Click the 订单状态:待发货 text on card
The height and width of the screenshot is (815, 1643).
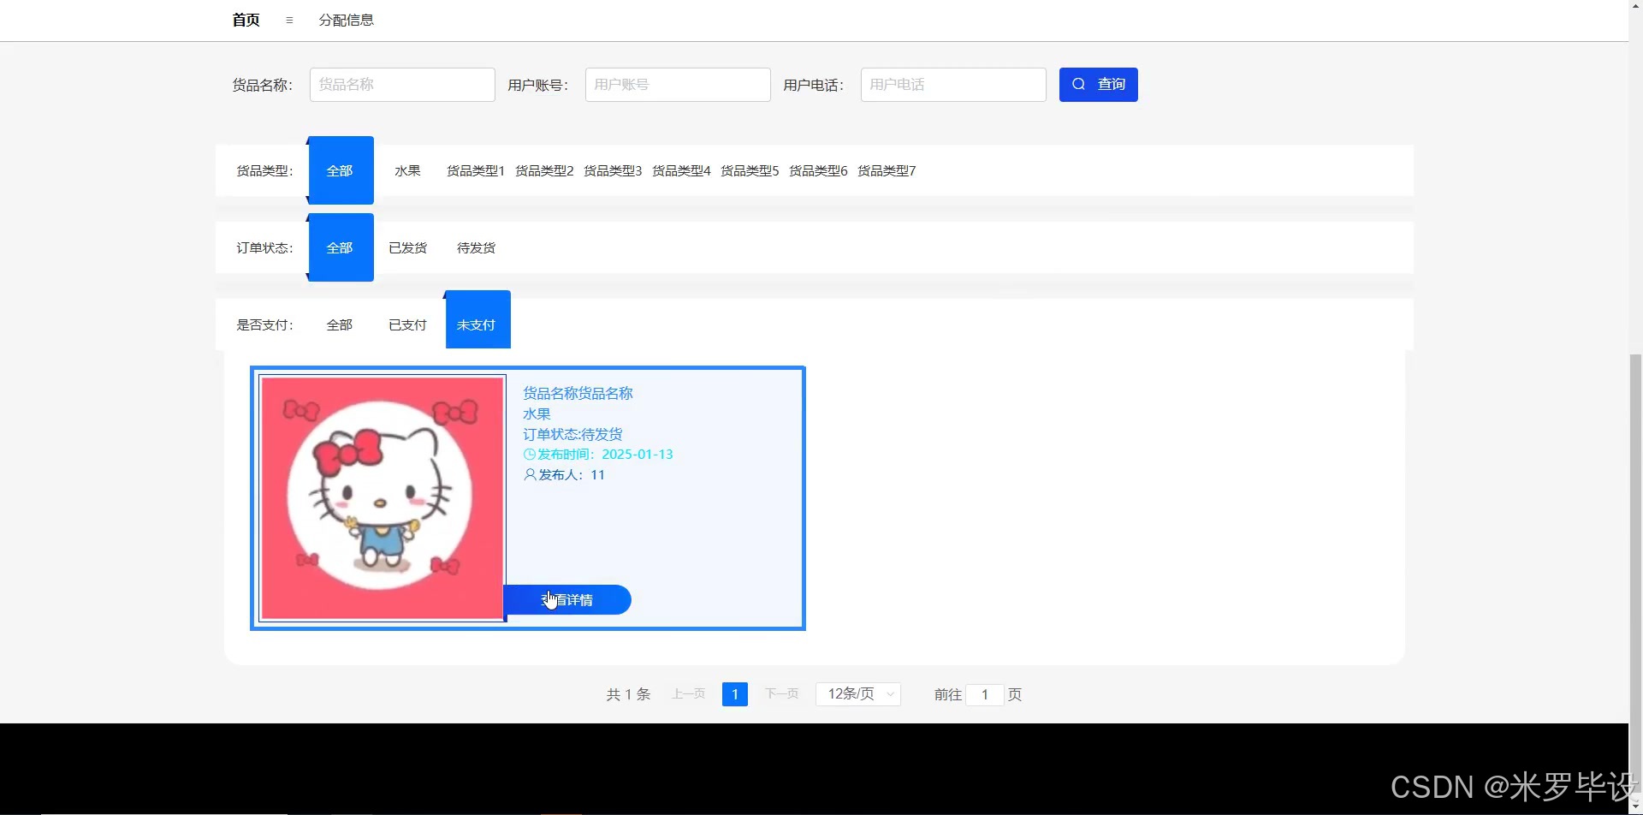[x=572, y=434]
